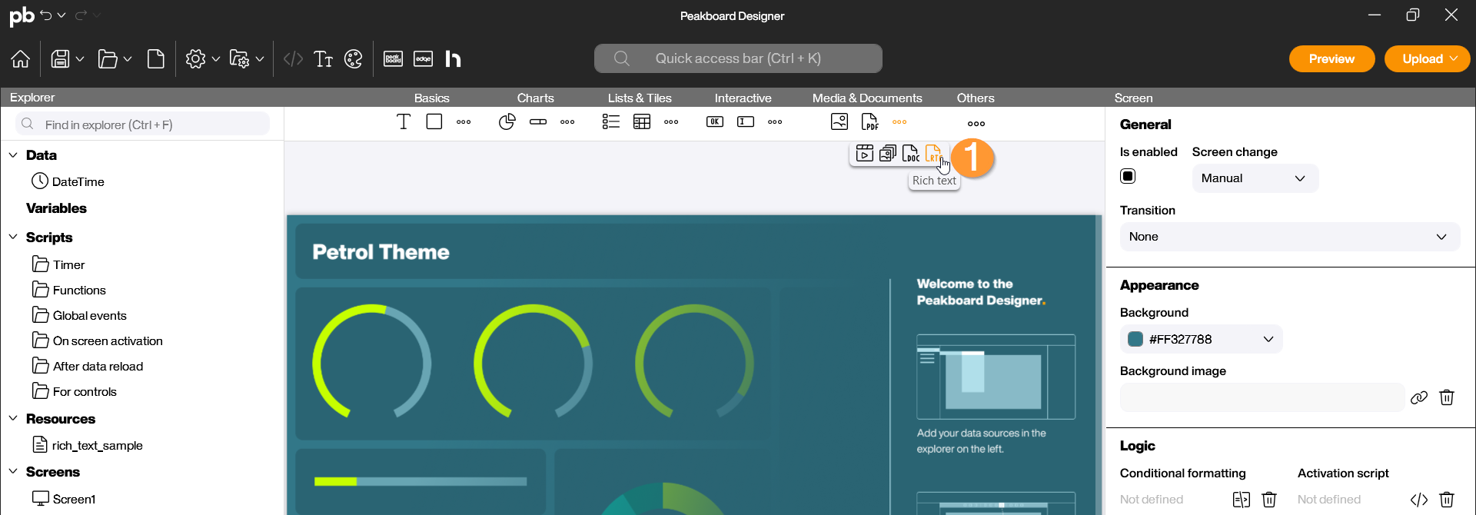Image resolution: width=1476 pixels, height=515 pixels.
Task: Collapse the Resources tree section
Action: 13,419
